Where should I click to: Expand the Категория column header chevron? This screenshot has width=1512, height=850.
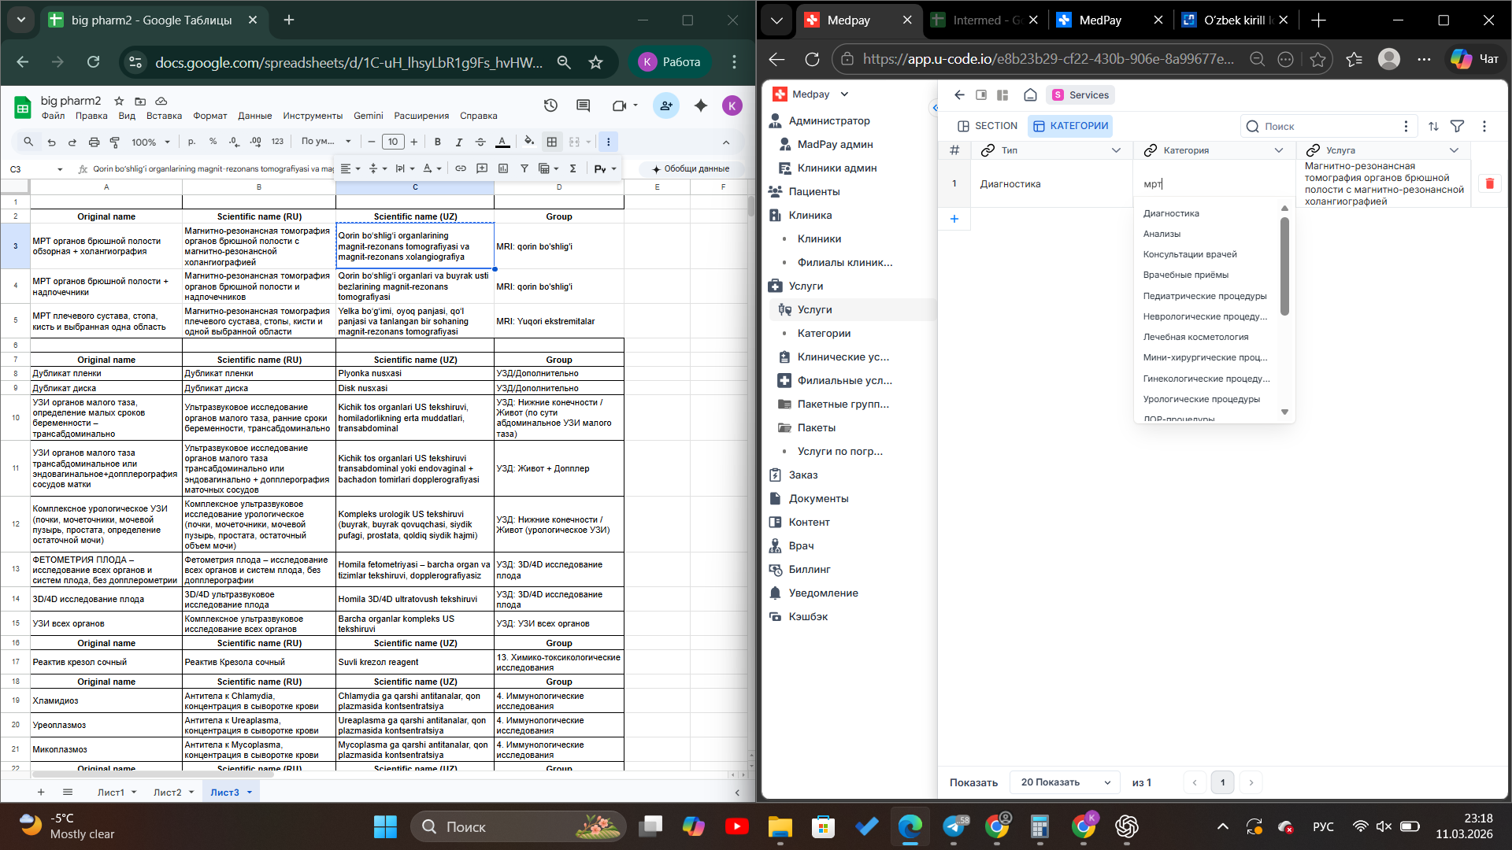point(1279,150)
